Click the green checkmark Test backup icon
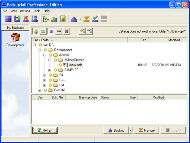Screen dimensions: 190x143 coord(95,19)
